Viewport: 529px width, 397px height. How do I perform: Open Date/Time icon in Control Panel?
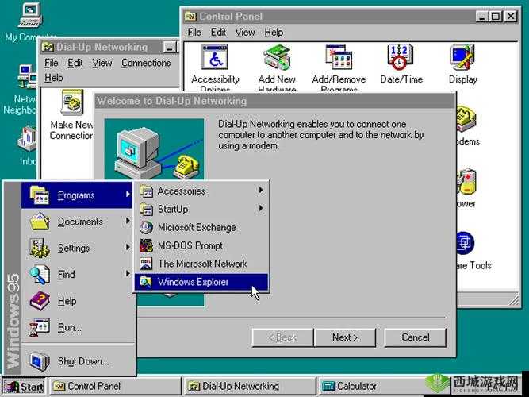coord(401,57)
